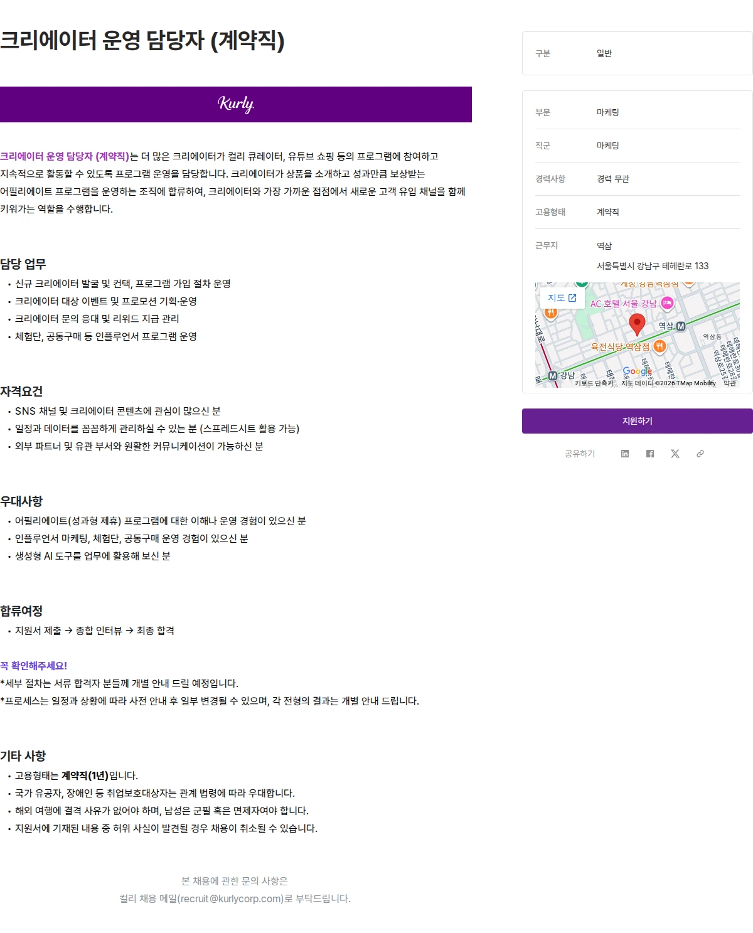The height and width of the screenshot is (933, 753).
Task: Click the 지원하기 apply button
Action: 637,421
